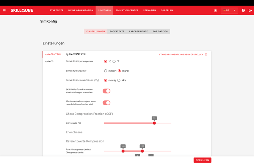Open the DE language dropdown

pos(229,10)
